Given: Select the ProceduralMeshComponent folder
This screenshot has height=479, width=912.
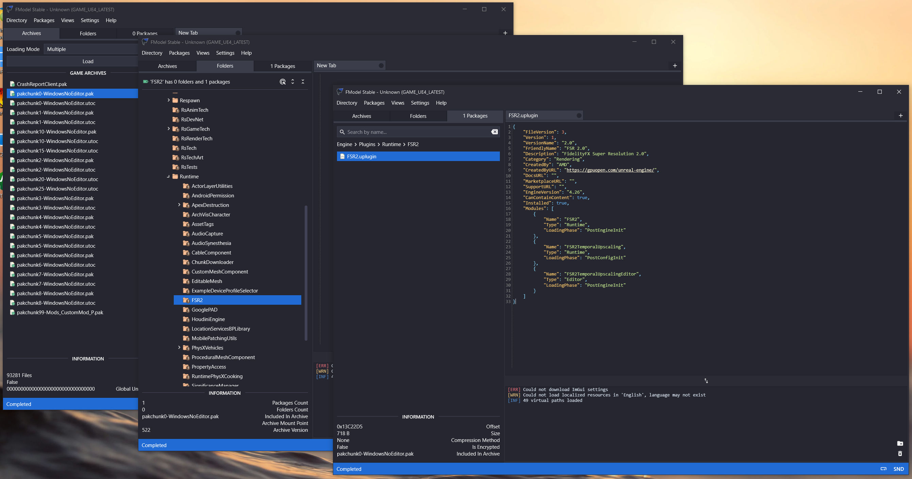Looking at the screenshot, I should point(223,357).
